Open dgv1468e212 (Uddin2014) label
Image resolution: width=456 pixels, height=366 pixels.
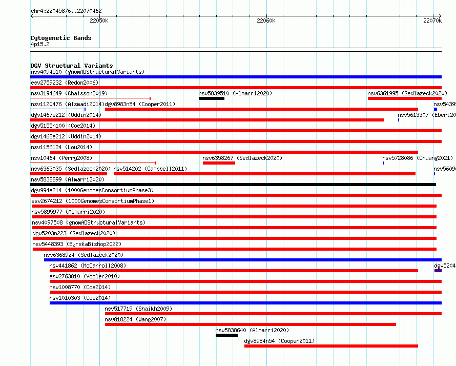[66, 136]
